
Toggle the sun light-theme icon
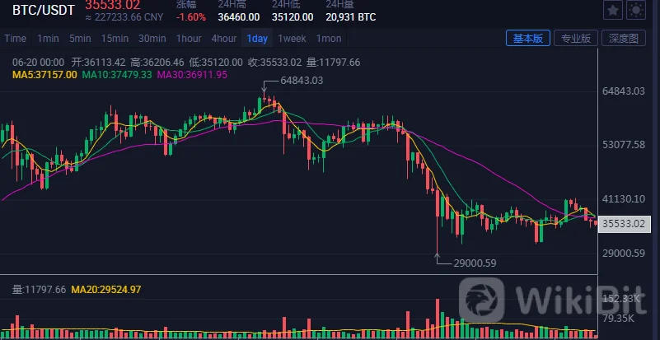636,10
